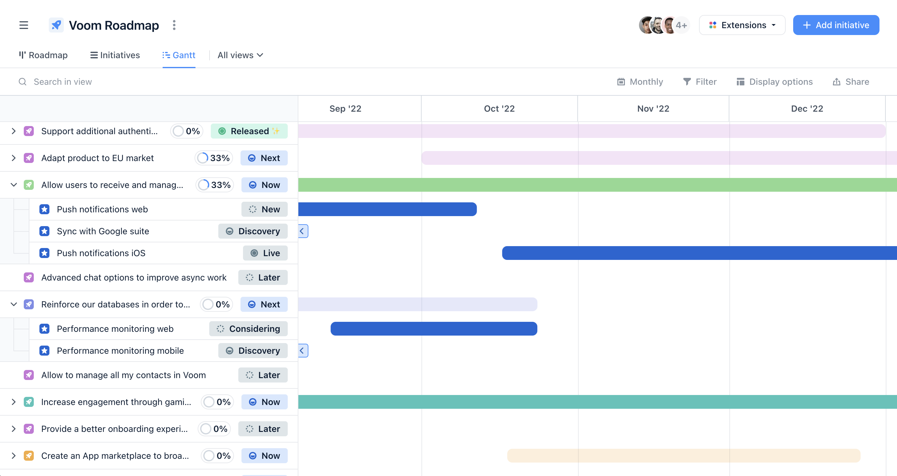Open the three-dot menu next to the roadmap title
This screenshot has width=897, height=476.
pos(174,25)
